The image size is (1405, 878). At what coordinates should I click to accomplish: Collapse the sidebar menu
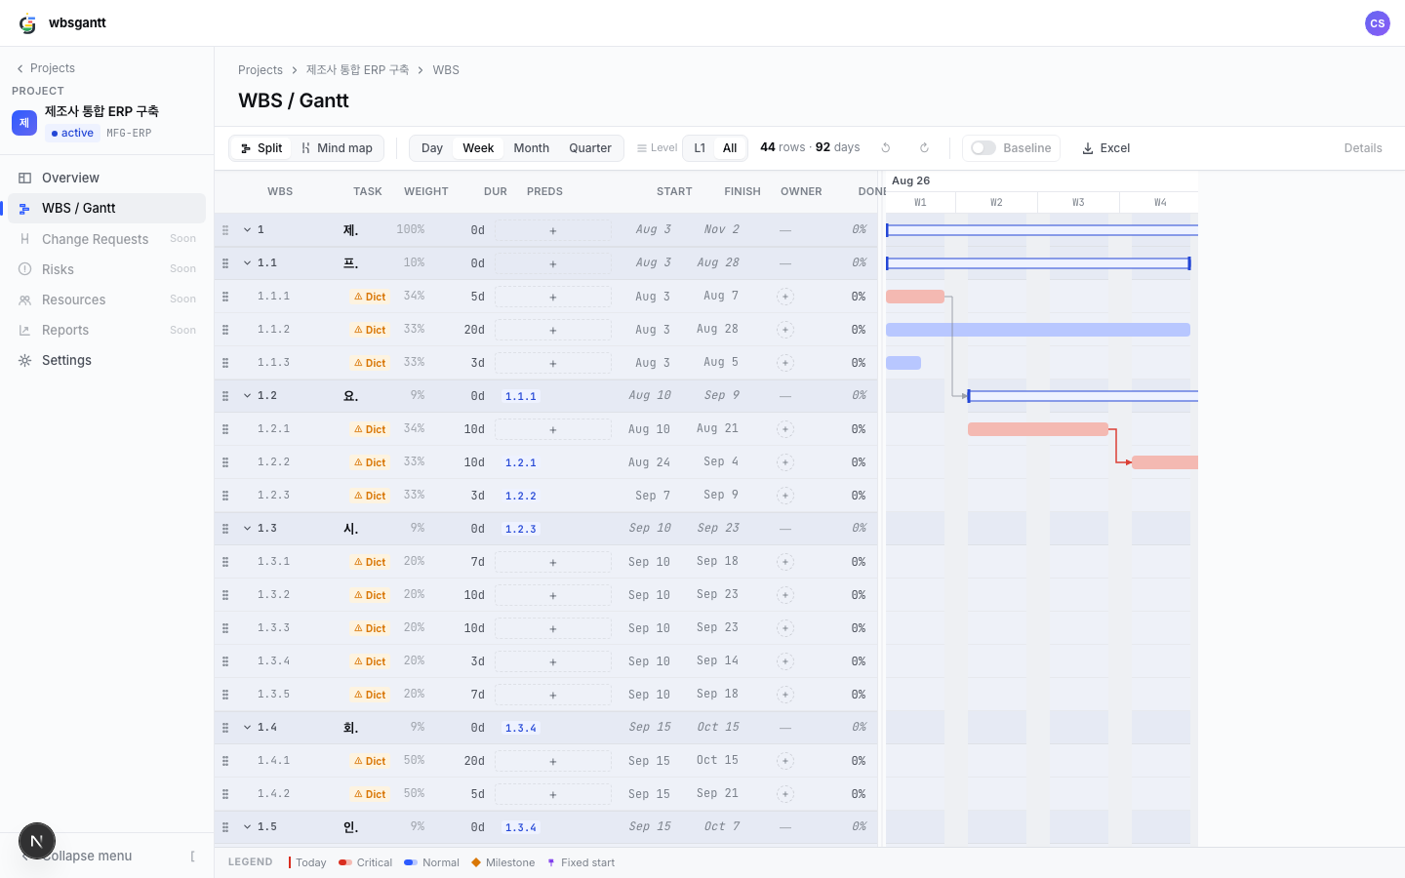(106, 856)
